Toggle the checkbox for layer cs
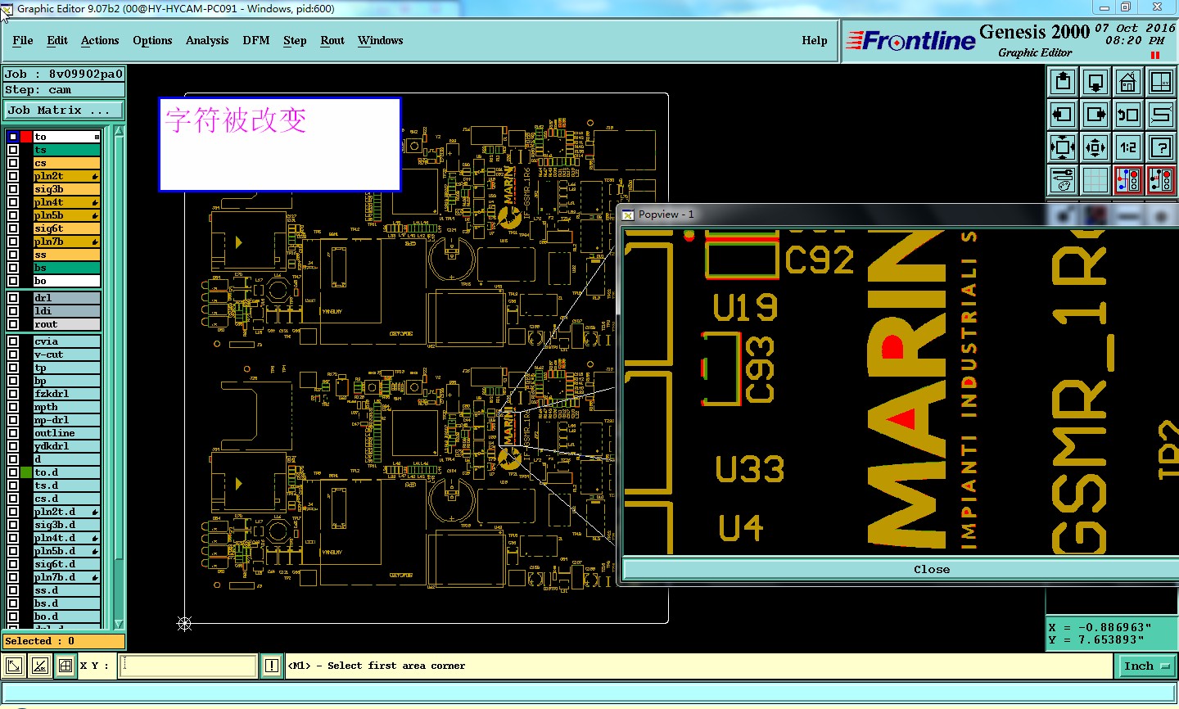 [13, 163]
